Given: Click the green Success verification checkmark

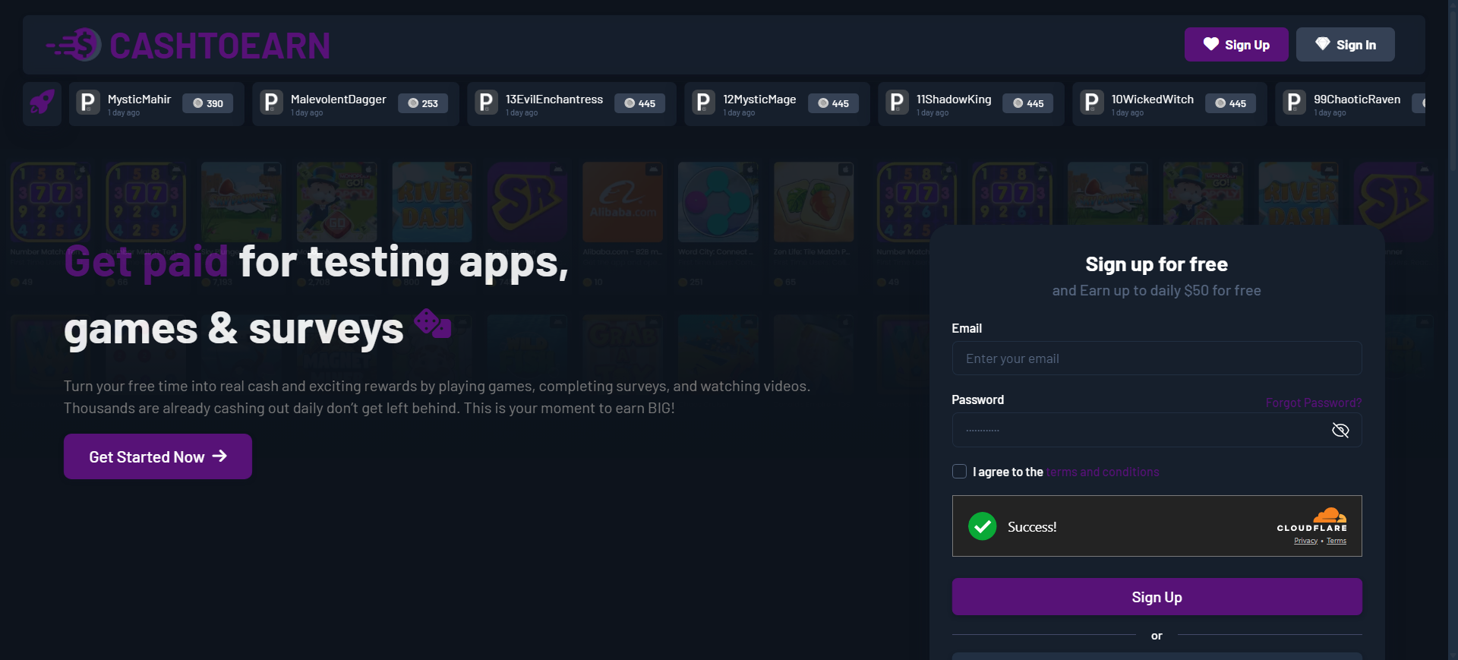Looking at the screenshot, I should coord(982,526).
